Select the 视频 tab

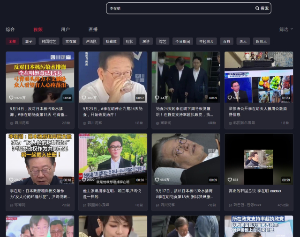pyautogui.click(x=38, y=29)
